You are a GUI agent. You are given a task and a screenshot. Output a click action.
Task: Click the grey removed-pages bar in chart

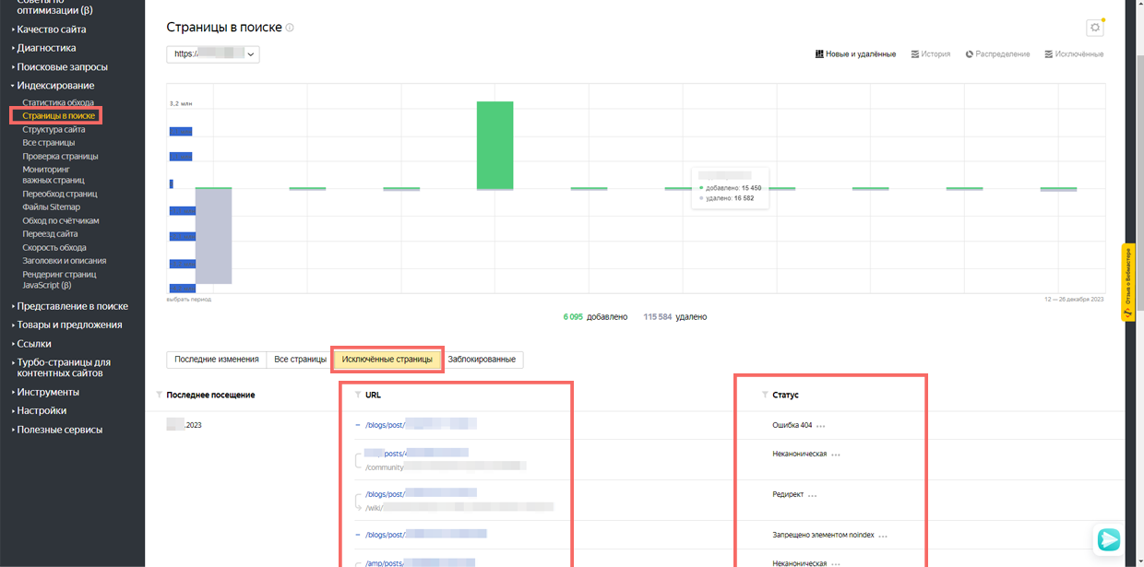(x=213, y=236)
